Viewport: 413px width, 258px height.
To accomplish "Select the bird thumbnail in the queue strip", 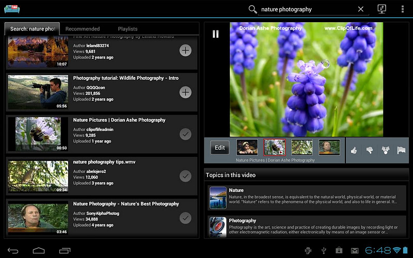I will (302, 148).
